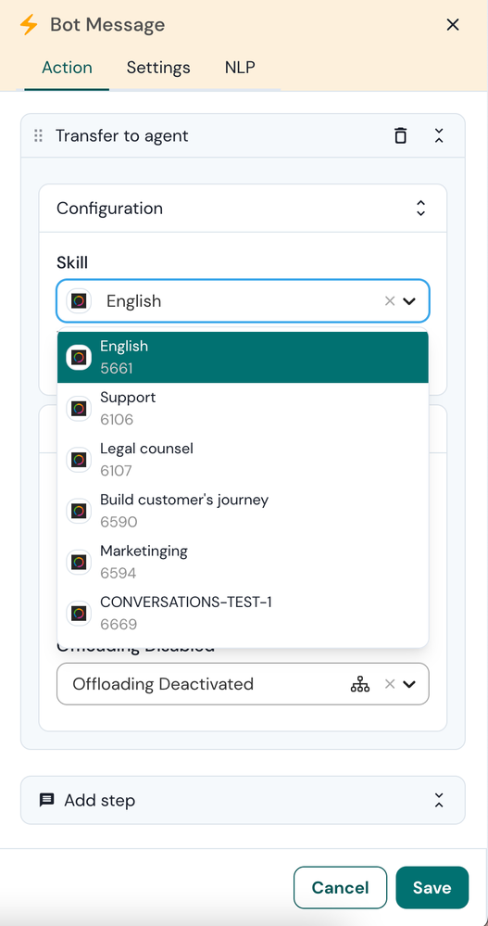Switch to the Settings tab
488x926 pixels.
(158, 68)
